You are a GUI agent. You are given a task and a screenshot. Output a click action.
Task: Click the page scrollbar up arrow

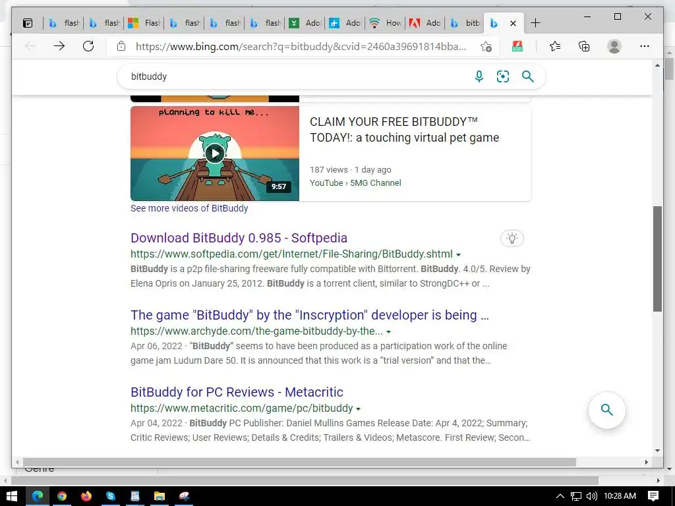657,65
